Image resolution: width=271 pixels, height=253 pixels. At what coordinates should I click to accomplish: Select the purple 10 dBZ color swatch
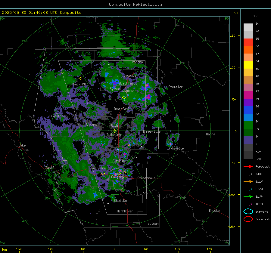point(248,140)
